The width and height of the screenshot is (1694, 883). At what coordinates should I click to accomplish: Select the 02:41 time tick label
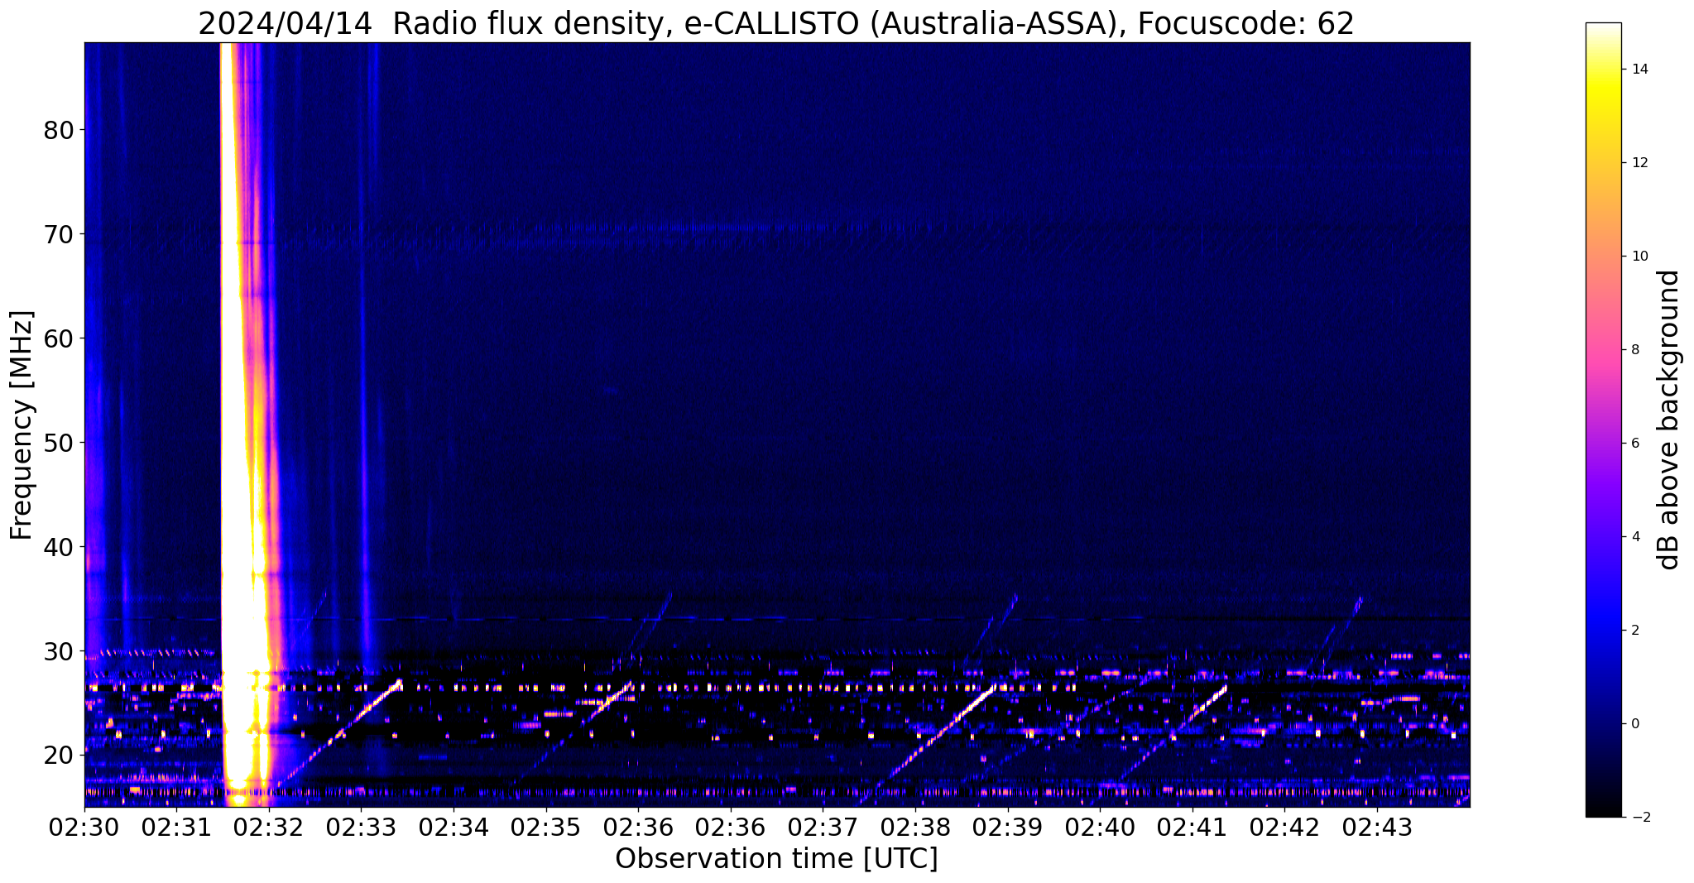coord(1193,827)
